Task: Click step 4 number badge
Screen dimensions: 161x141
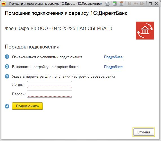Action: 7,106
